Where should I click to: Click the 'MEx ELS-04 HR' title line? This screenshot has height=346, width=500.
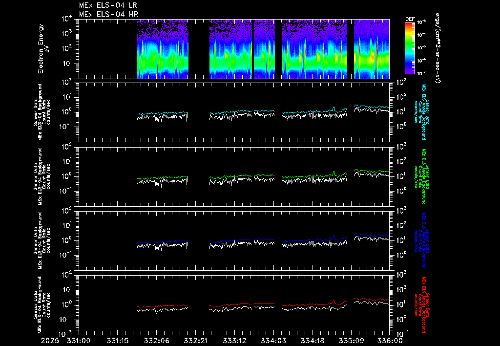[108, 14]
